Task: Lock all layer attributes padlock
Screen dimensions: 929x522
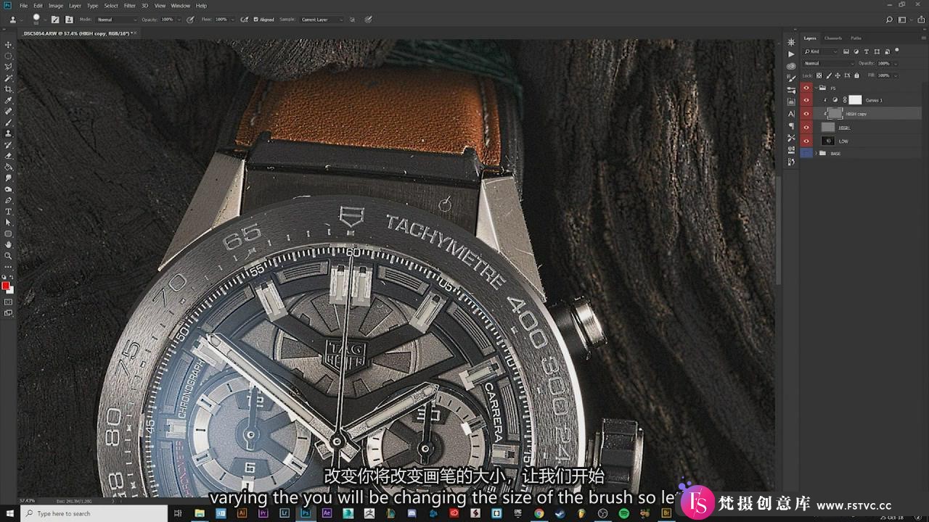Action: pos(856,75)
